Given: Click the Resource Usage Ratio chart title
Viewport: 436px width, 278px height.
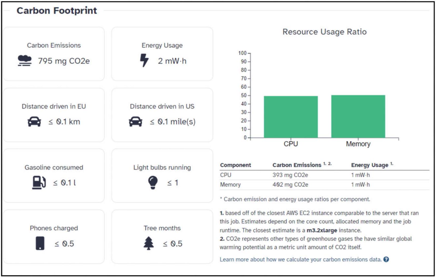Looking at the screenshot, I should (x=324, y=32).
